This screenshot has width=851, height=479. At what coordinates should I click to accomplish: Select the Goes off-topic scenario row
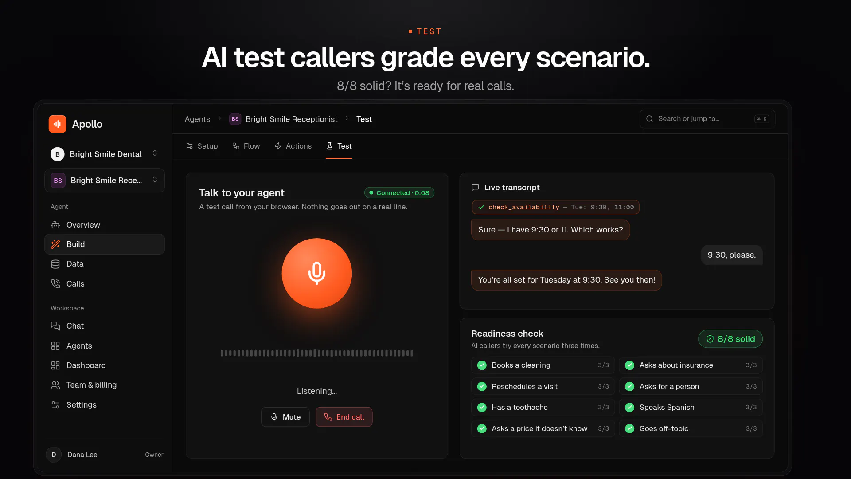(691, 428)
